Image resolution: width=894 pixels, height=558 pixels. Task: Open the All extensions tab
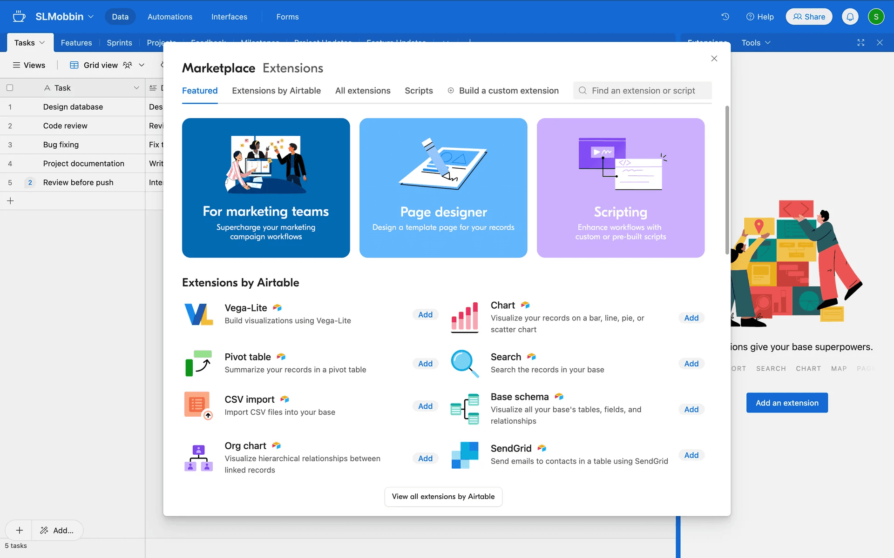point(363,91)
